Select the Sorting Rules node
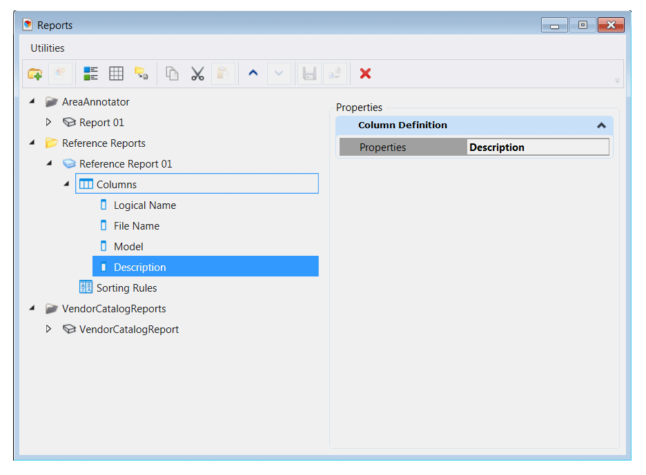This screenshot has width=646, height=475. click(x=126, y=288)
